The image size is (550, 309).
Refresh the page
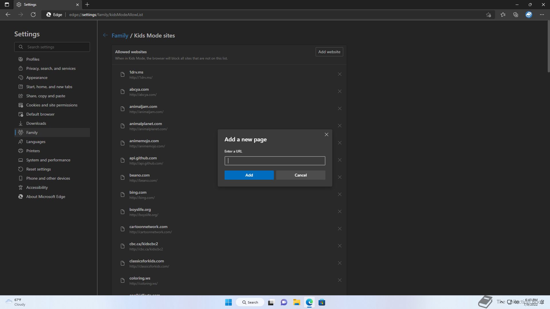click(33, 15)
